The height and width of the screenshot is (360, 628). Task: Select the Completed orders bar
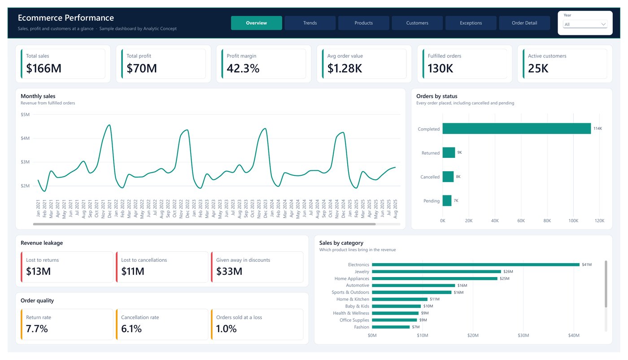[517, 129]
